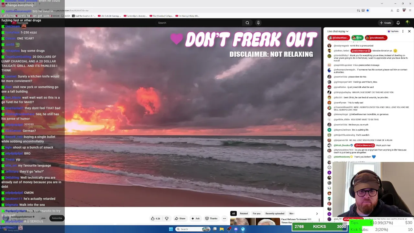Expand the browser tab list chevron

382,4
